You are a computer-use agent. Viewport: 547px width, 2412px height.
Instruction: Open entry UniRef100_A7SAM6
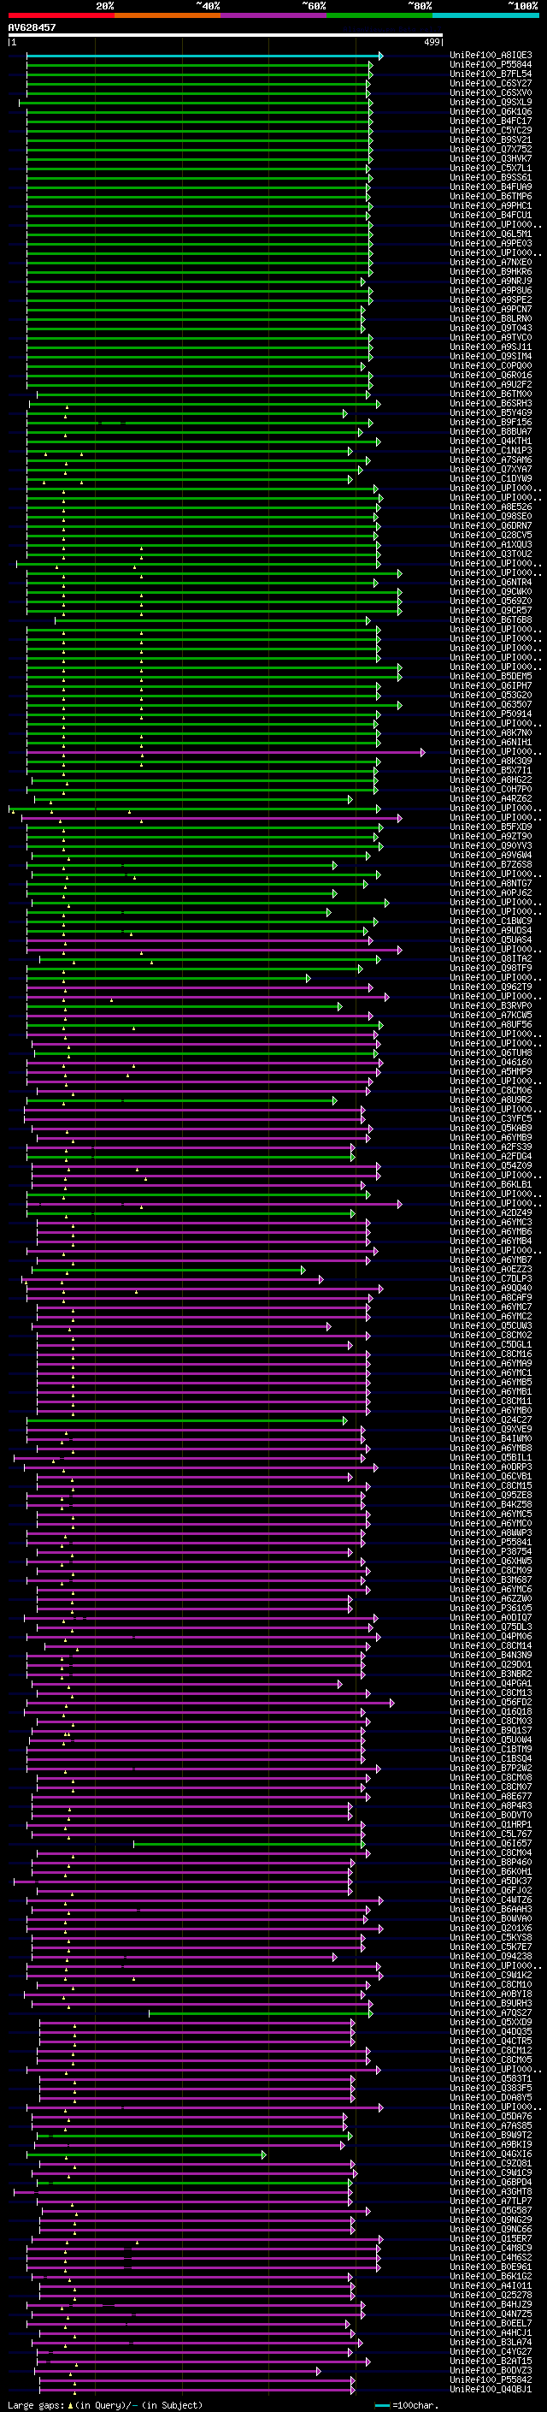pyautogui.click(x=491, y=459)
